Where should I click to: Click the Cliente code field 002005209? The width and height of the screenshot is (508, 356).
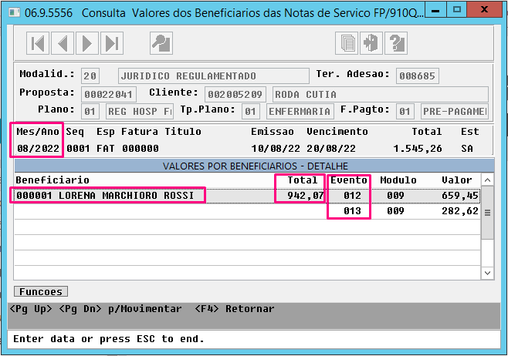click(x=235, y=94)
